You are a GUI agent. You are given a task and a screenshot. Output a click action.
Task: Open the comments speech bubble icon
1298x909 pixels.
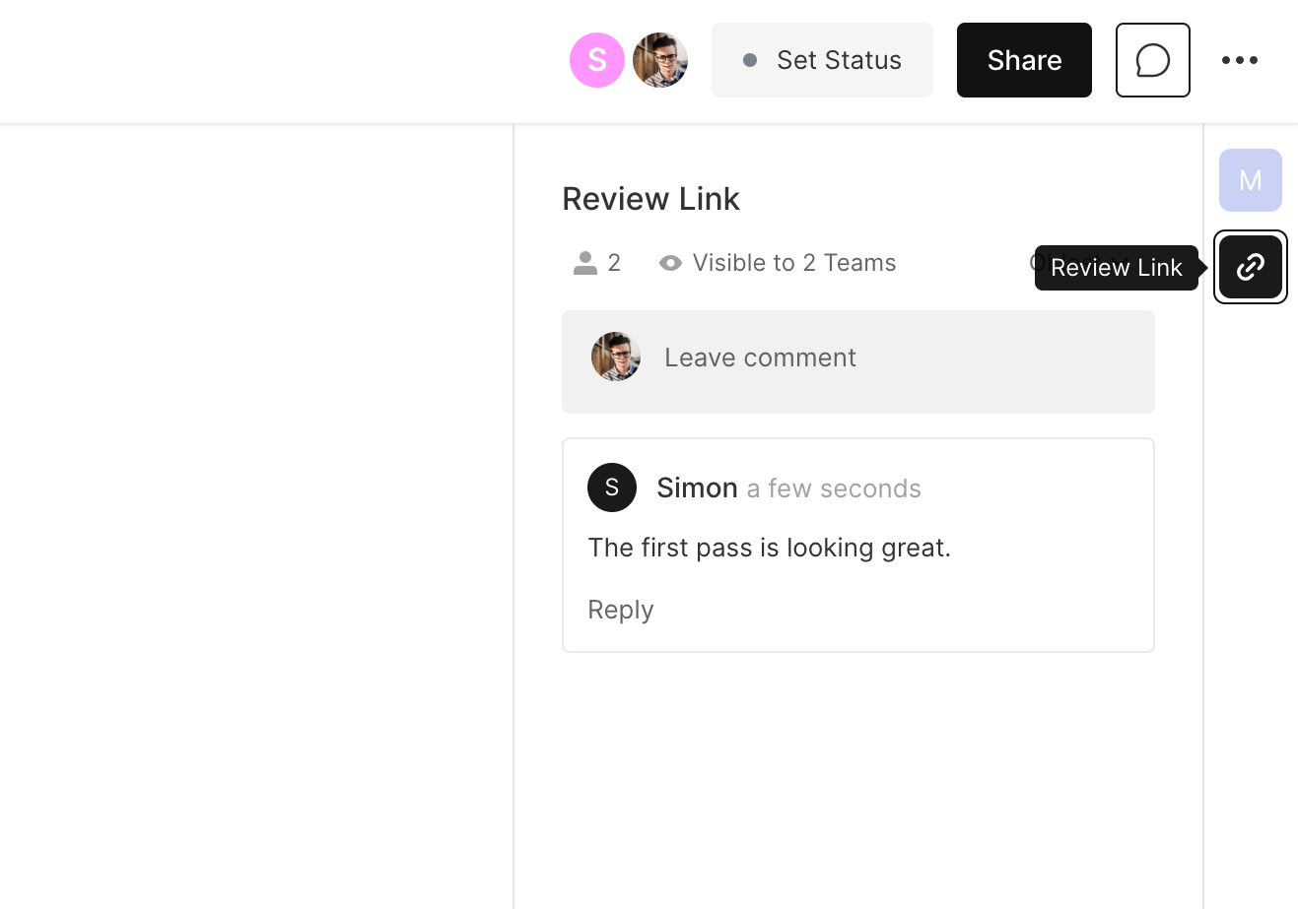pyautogui.click(x=1152, y=60)
